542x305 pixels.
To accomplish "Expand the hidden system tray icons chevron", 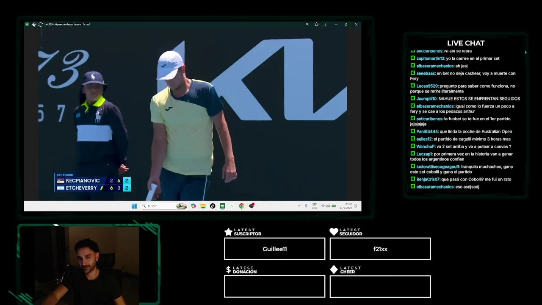I will [x=299, y=206].
